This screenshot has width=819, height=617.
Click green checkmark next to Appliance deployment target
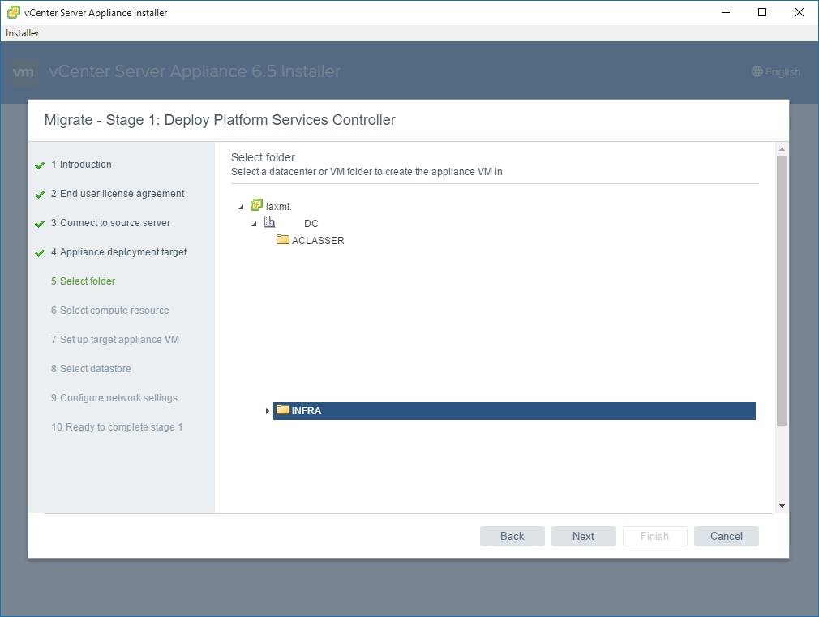pyautogui.click(x=40, y=254)
